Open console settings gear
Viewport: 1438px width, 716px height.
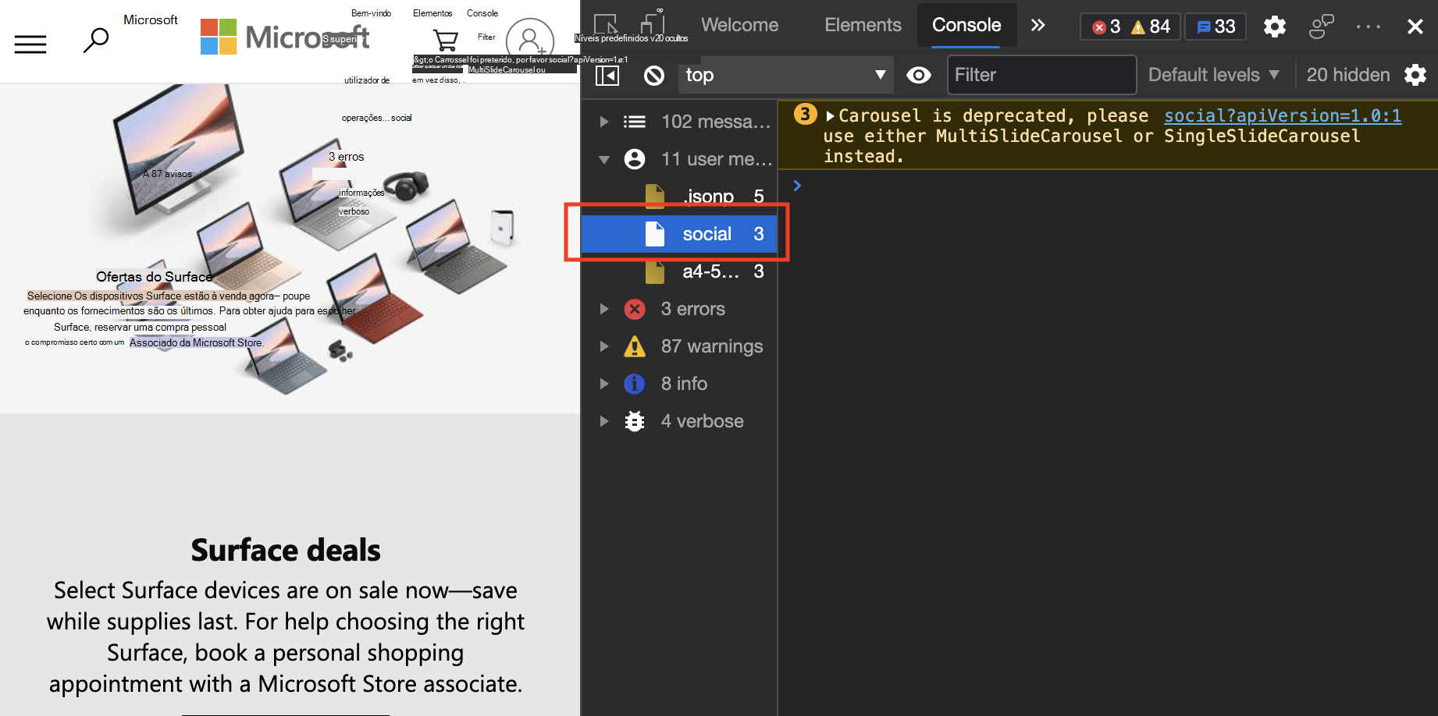1415,75
